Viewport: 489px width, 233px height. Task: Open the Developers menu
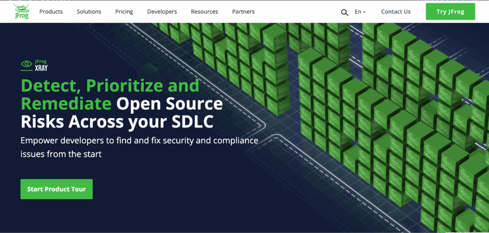(x=162, y=11)
